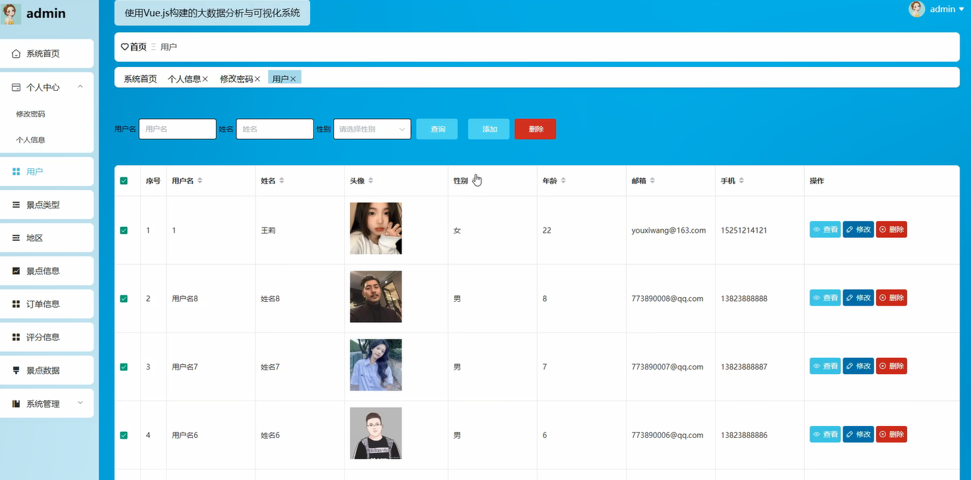Click the 地区 icon in sidebar

pyautogui.click(x=16, y=238)
